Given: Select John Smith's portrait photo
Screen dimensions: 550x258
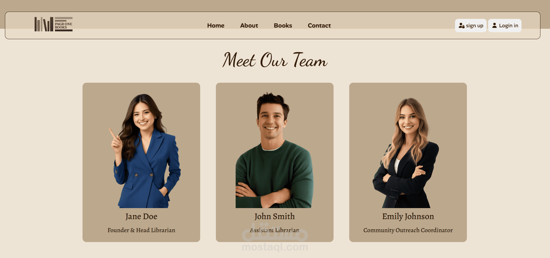Looking at the screenshot, I should coord(275,150).
